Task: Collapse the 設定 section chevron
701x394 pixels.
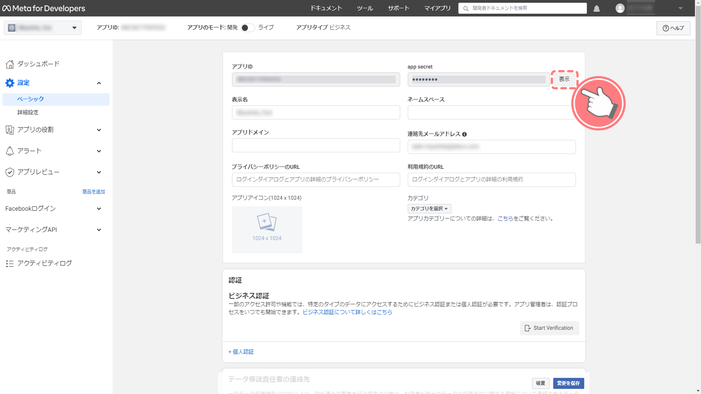Action: (99, 83)
